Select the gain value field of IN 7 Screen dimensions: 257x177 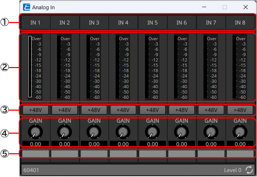click(x=211, y=144)
